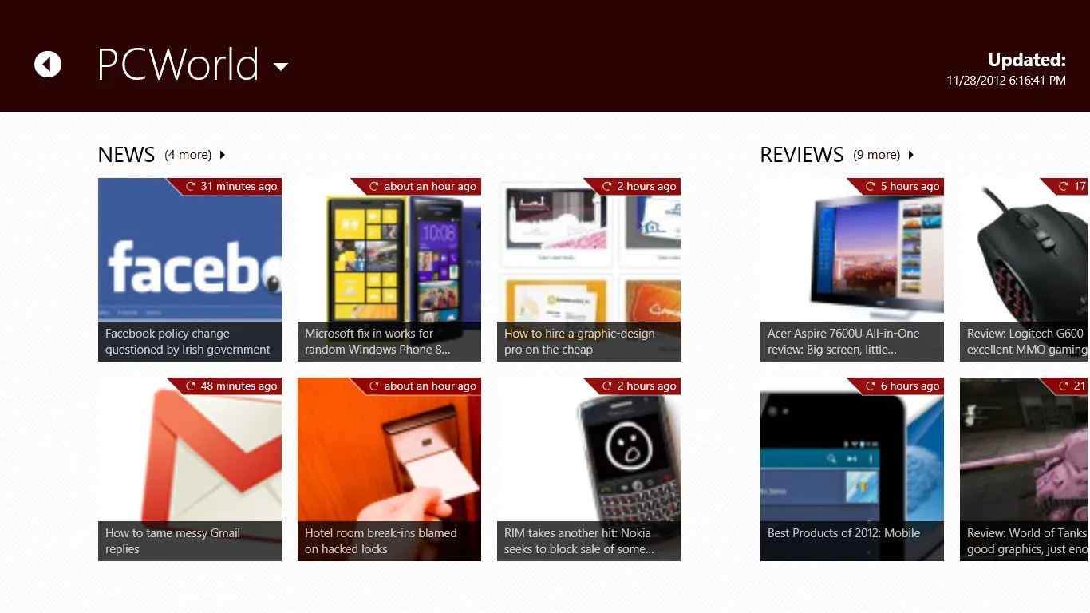Open the Facebook policy change article thumbnail
This screenshot has height=613, width=1090.
(x=190, y=270)
